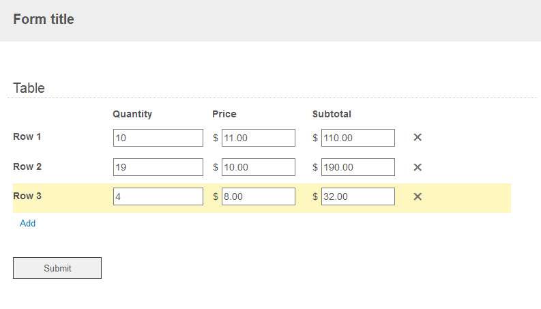Select Row 3 Quantity input containing 4
Screen dimensions: 541x309
pyautogui.click(x=158, y=196)
